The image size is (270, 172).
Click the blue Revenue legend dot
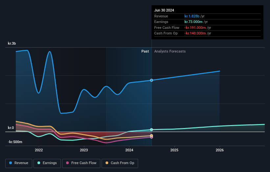11,163
